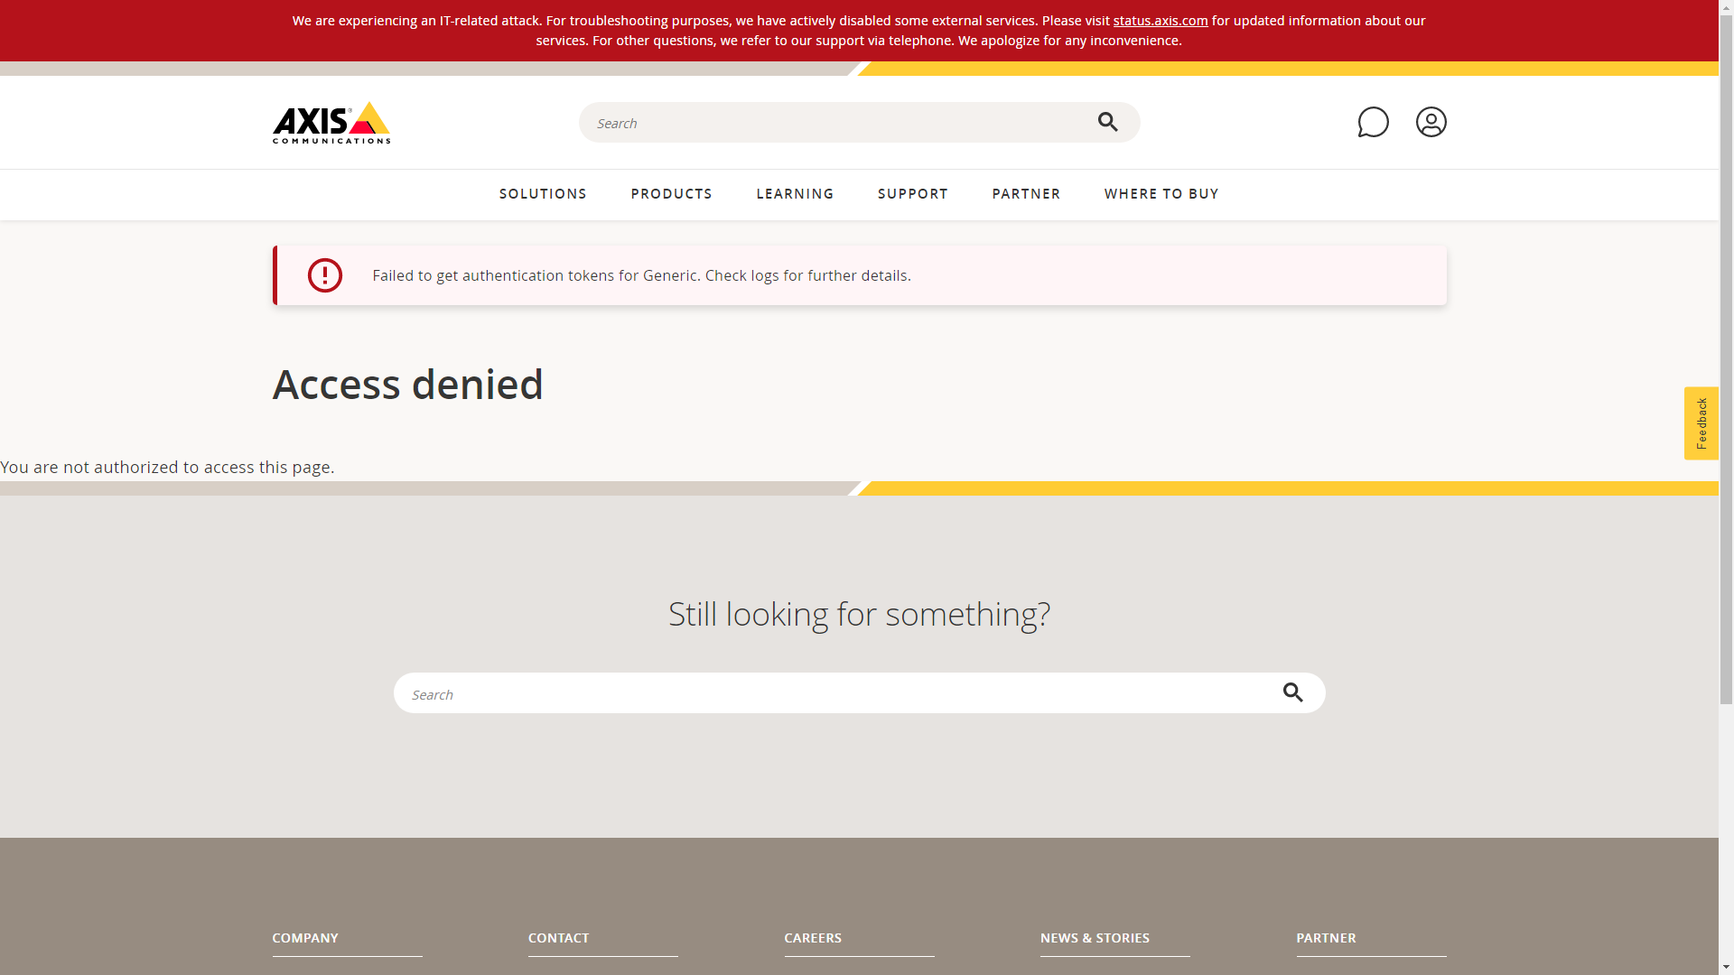Click the scrollbar down arrow
The height and width of the screenshot is (975, 1734).
coord(1726,968)
